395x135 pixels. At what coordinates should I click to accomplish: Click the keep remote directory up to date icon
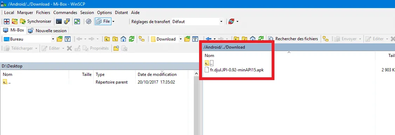[x=77, y=22]
